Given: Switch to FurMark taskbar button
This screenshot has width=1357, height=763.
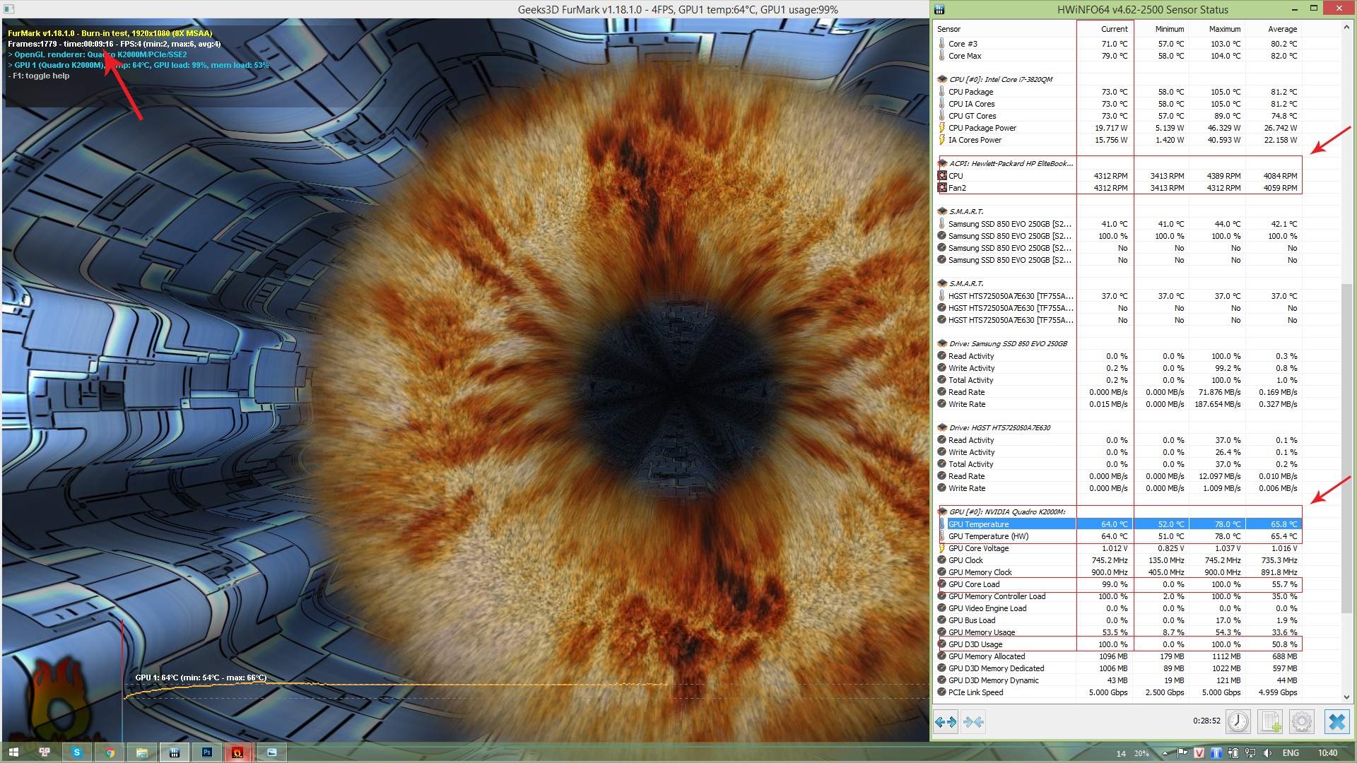Looking at the screenshot, I should tap(239, 752).
